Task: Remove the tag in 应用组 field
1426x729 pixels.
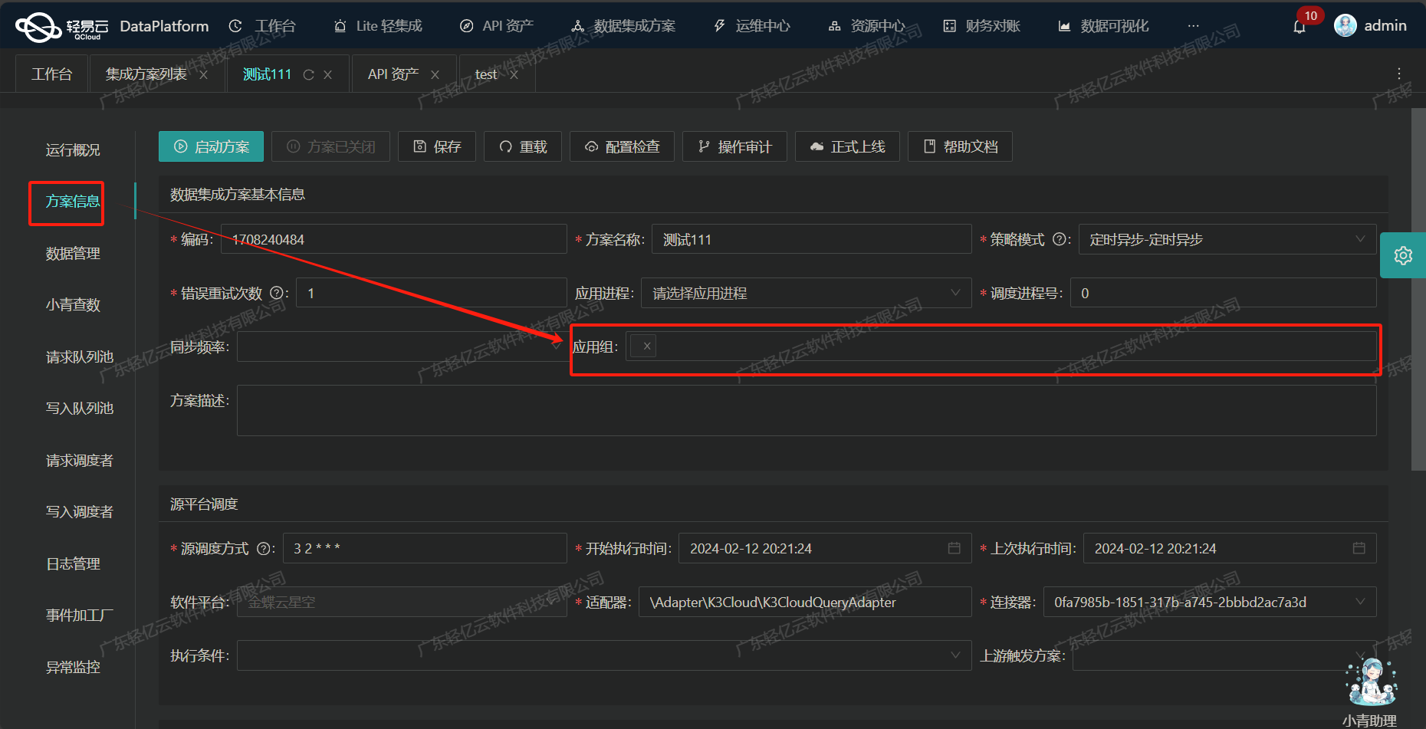Action: [x=647, y=346]
